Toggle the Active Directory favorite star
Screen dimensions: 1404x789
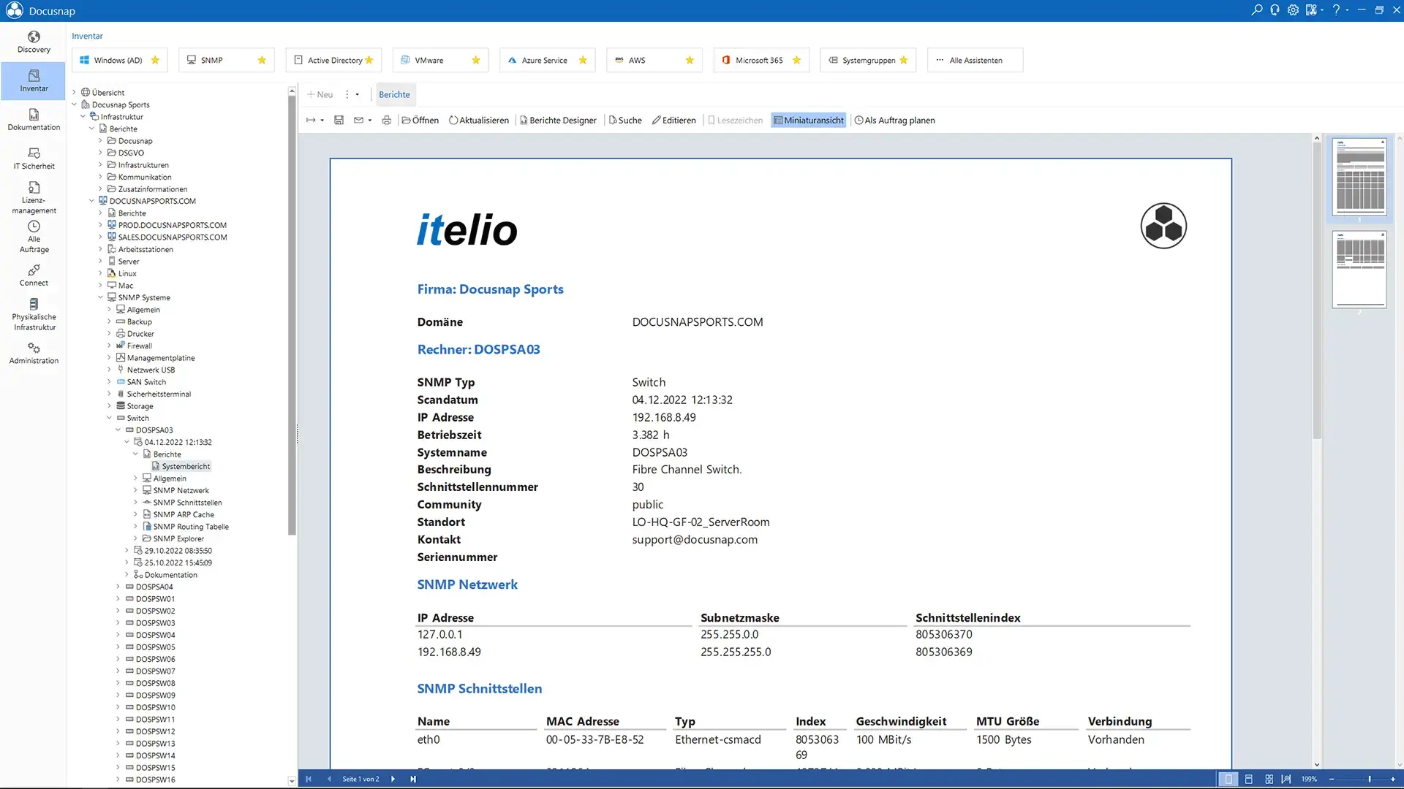click(x=369, y=60)
